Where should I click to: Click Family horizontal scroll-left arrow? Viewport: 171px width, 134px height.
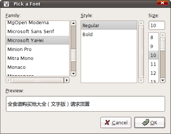[x=8, y=80]
